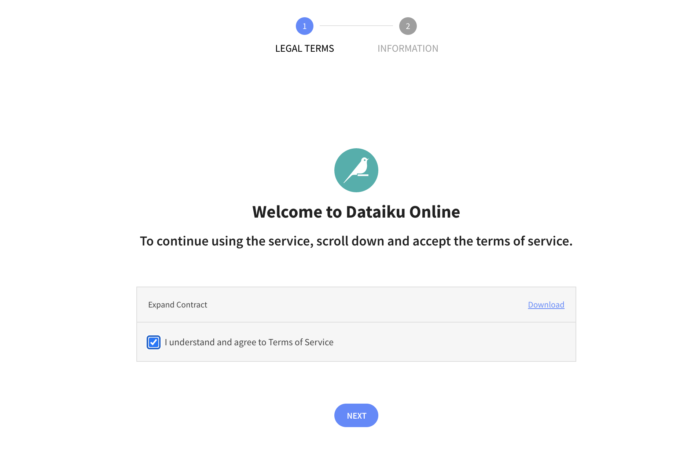Click the 'To continue using the service' instruction text
This screenshot has width=687, height=455.
click(356, 241)
